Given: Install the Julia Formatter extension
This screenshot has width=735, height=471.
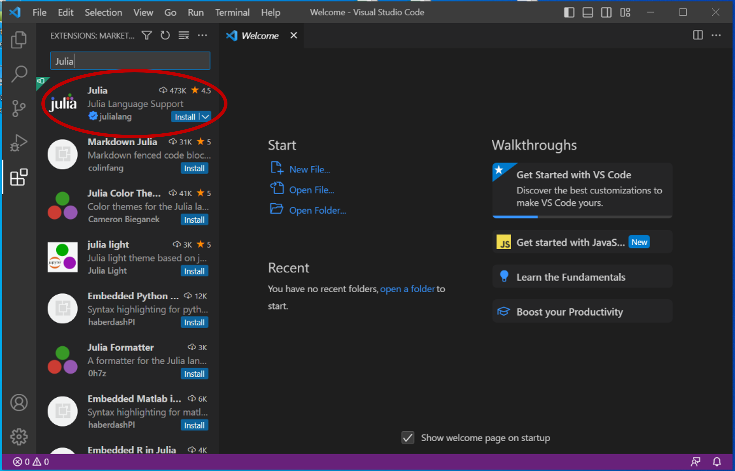Looking at the screenshot, I should tap(194, 374).
